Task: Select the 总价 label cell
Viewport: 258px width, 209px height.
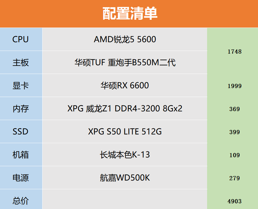Action: pyautogui.click(x=21, y=199)
